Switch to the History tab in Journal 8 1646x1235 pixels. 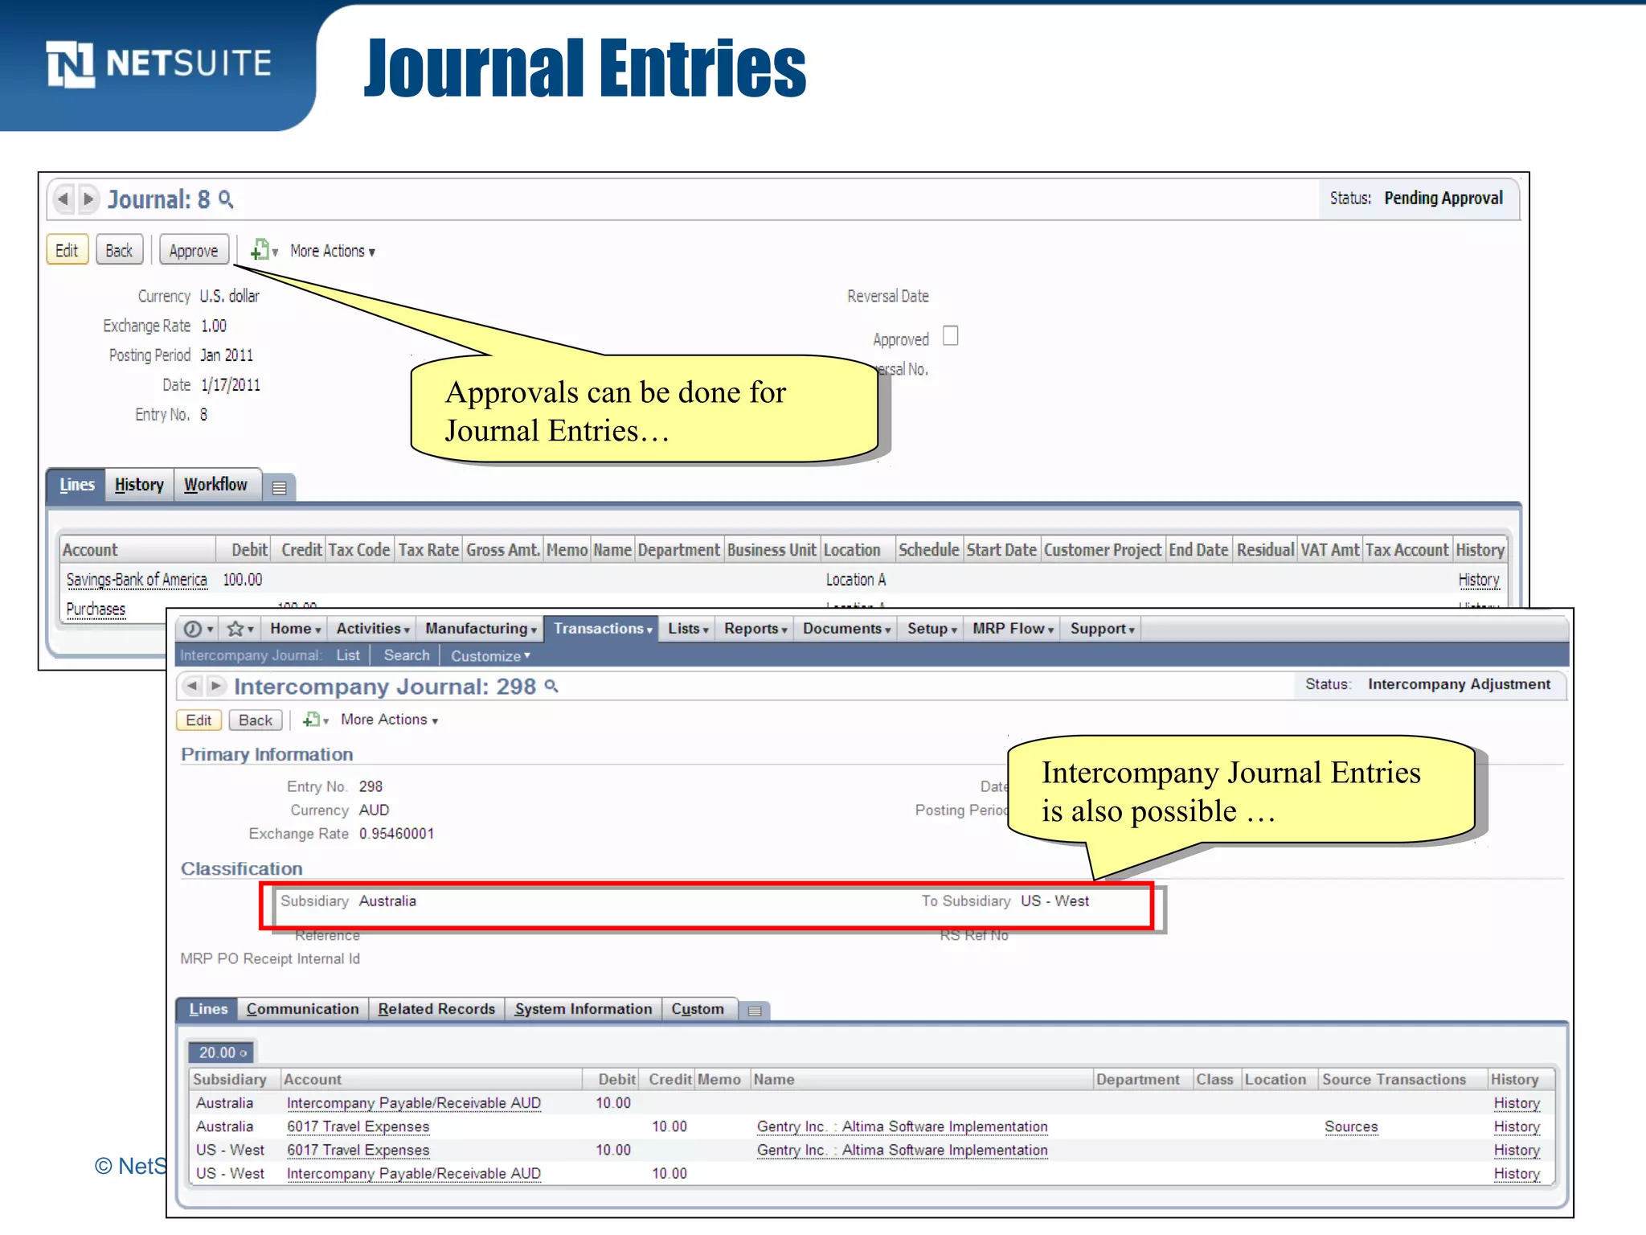pyautogui.click(x=139, y=485)
